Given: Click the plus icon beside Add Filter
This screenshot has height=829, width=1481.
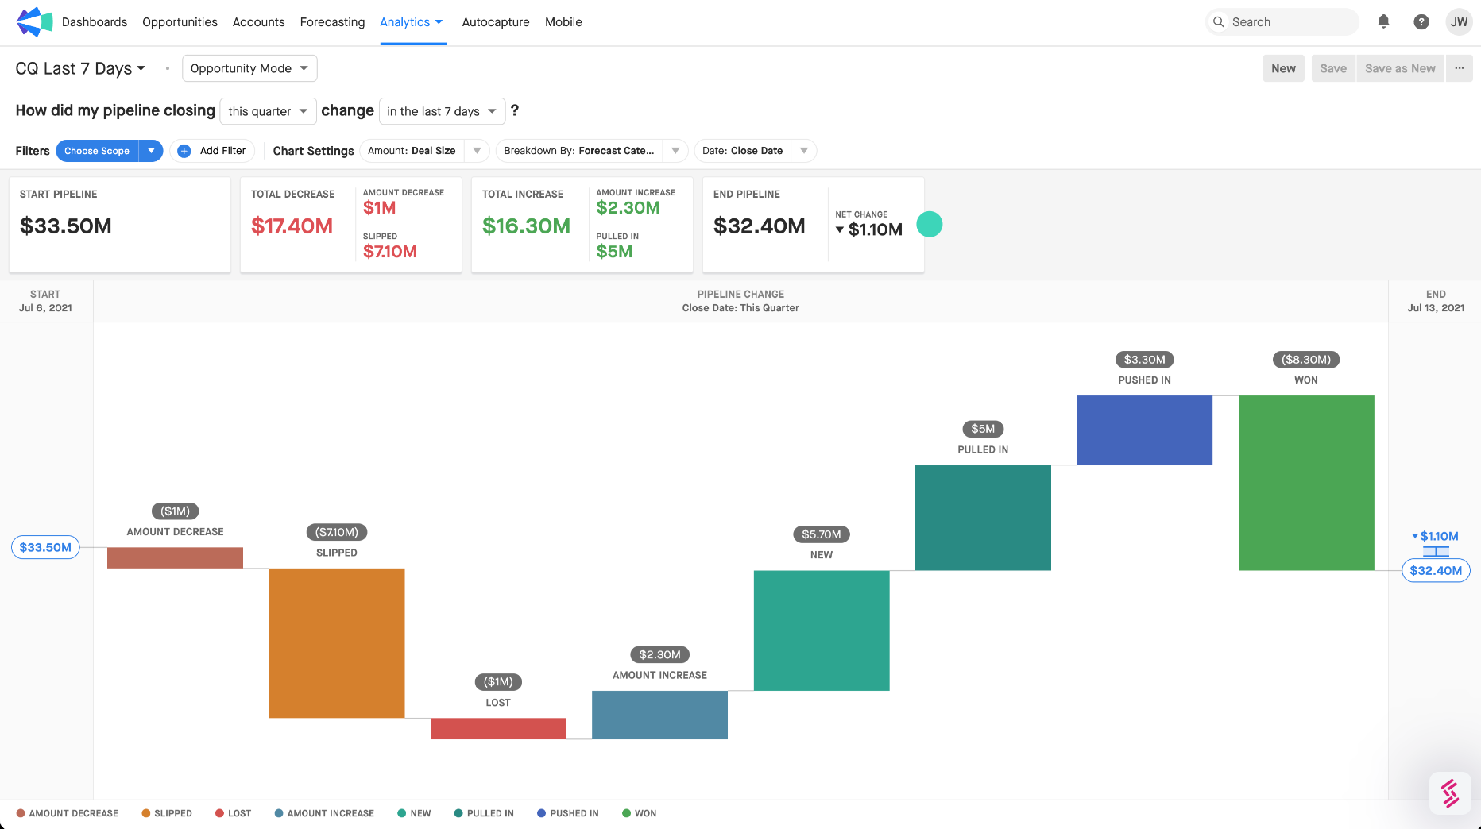Looking at the screenshot, I should [x=184, y=151].
